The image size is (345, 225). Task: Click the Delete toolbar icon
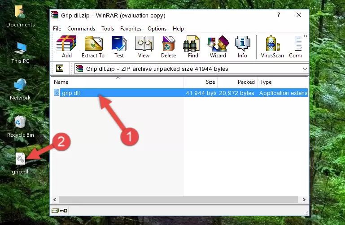point(169,47)
